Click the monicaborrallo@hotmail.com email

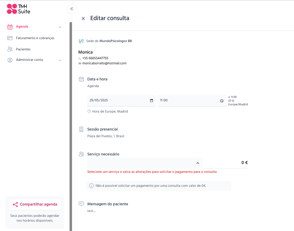click(x=104, y=63)
